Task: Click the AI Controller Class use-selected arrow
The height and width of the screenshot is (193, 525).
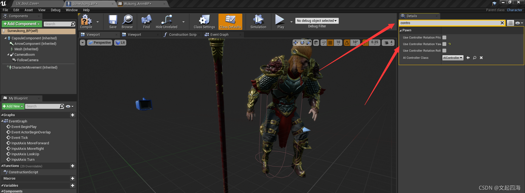Action: [468, 58]
